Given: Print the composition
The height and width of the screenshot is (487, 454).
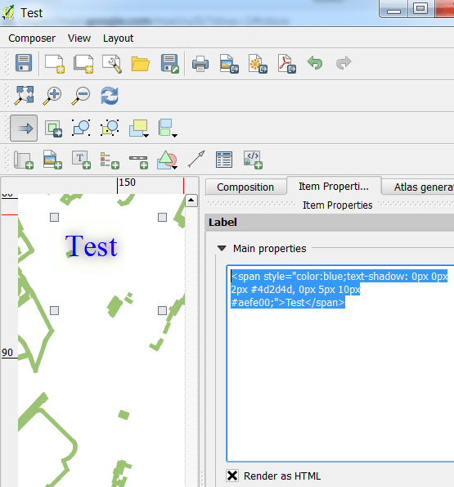Looking at the screenshot, I should [200, 64].
